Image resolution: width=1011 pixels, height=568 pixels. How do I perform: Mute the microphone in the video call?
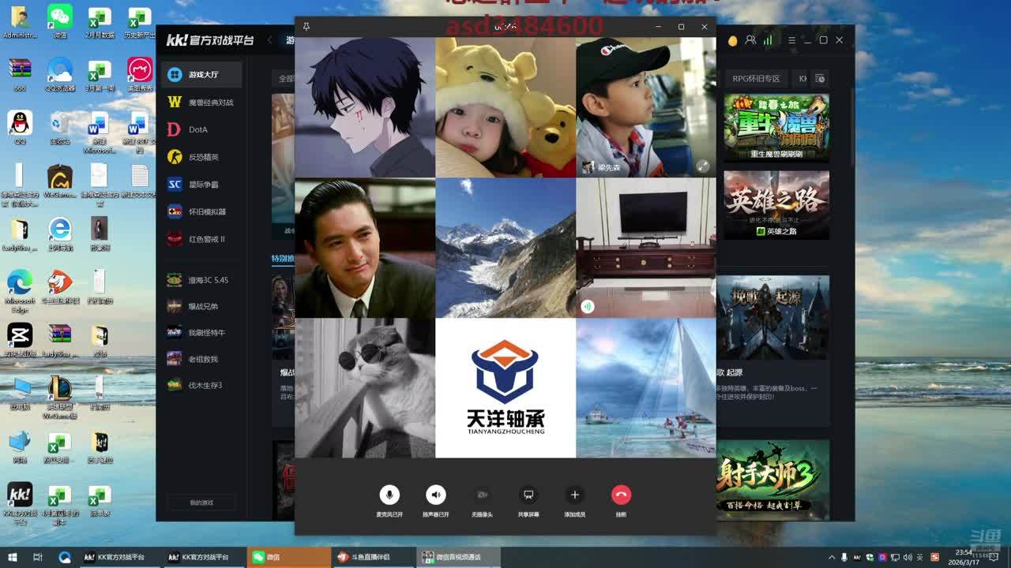(x=389, y=495)
